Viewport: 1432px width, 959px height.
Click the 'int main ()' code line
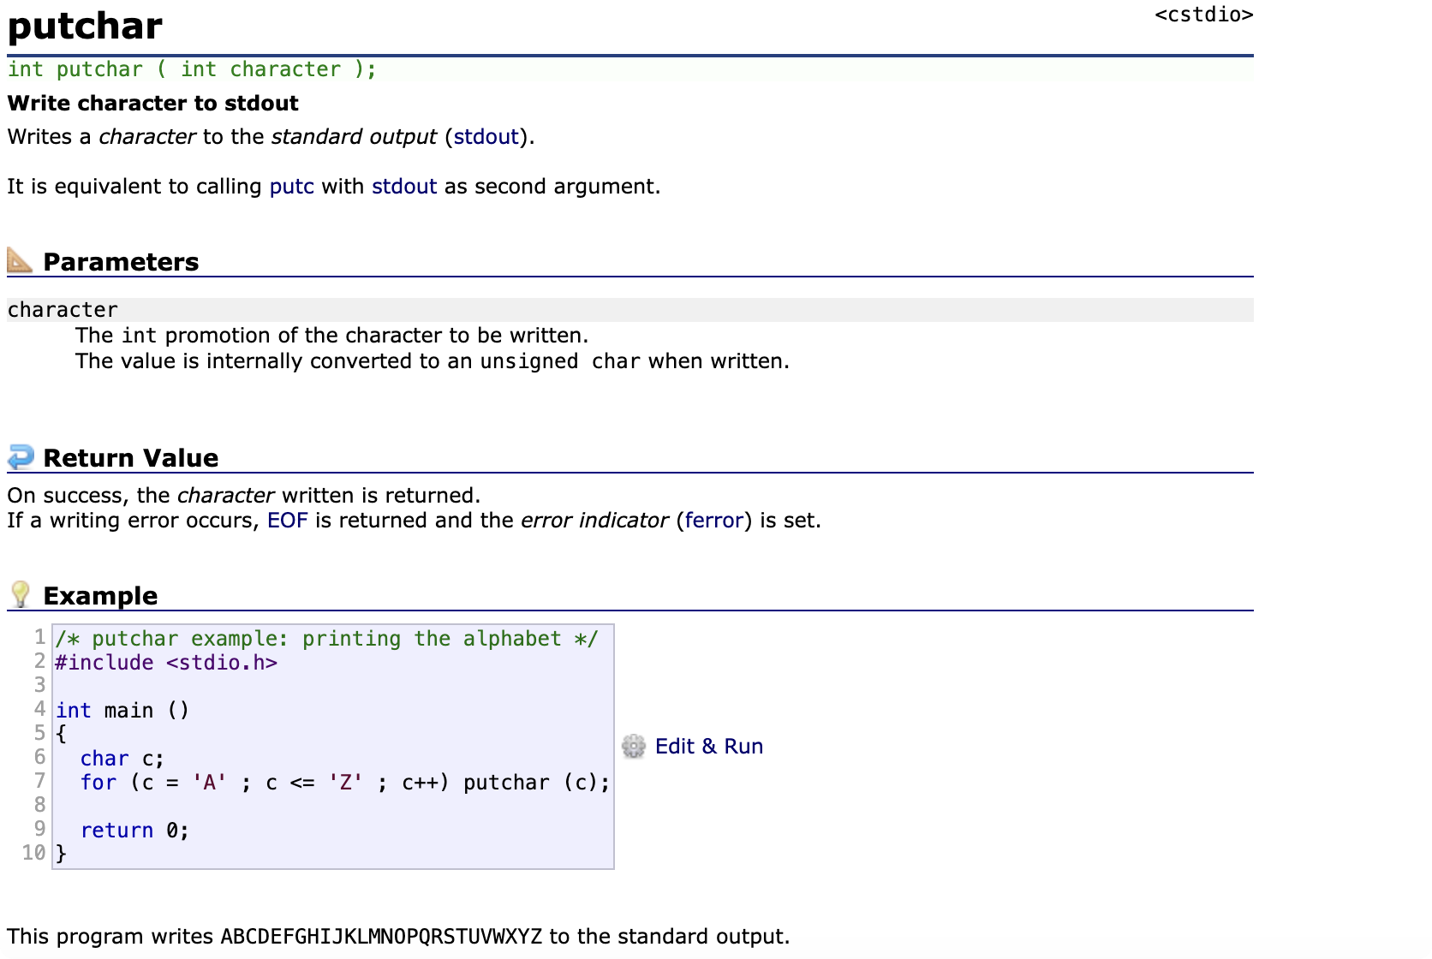click(122, 711)
